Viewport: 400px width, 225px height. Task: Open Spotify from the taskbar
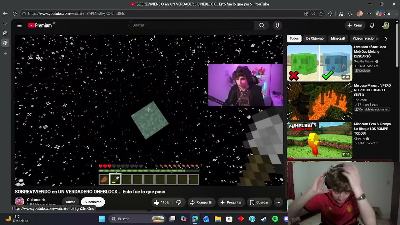pyautogui.click(x=275, y=219)
